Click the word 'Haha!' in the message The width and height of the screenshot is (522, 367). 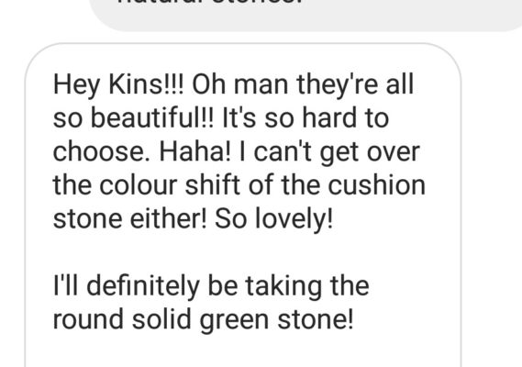pos(195,152)
